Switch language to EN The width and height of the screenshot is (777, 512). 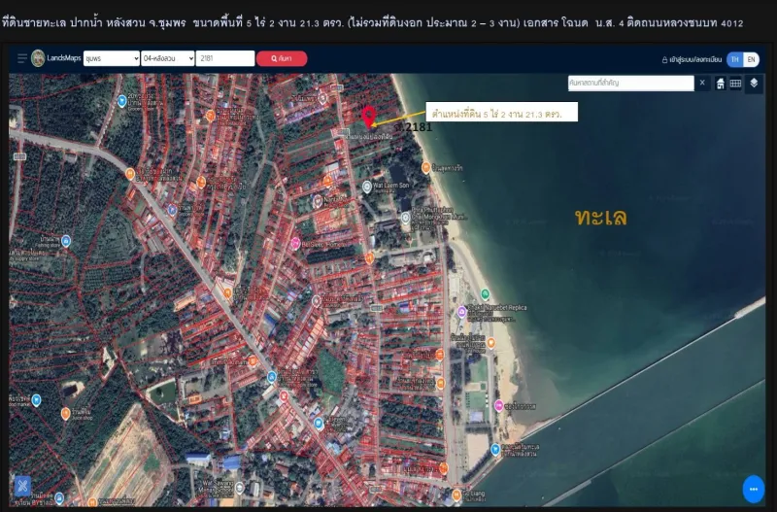(751, 59)
